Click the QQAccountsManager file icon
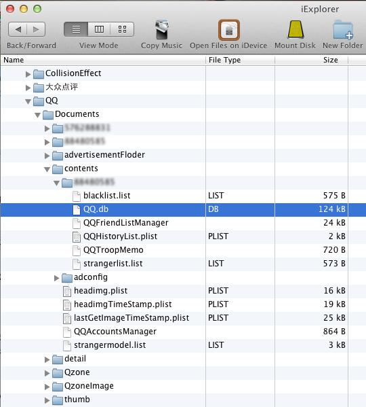 pyautogui.click(x=67, y=332)
